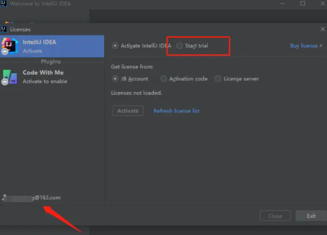Click Refresh license list link
This screenshot has width=327, height=235.
pyautogui.click(x=177, y=111)
